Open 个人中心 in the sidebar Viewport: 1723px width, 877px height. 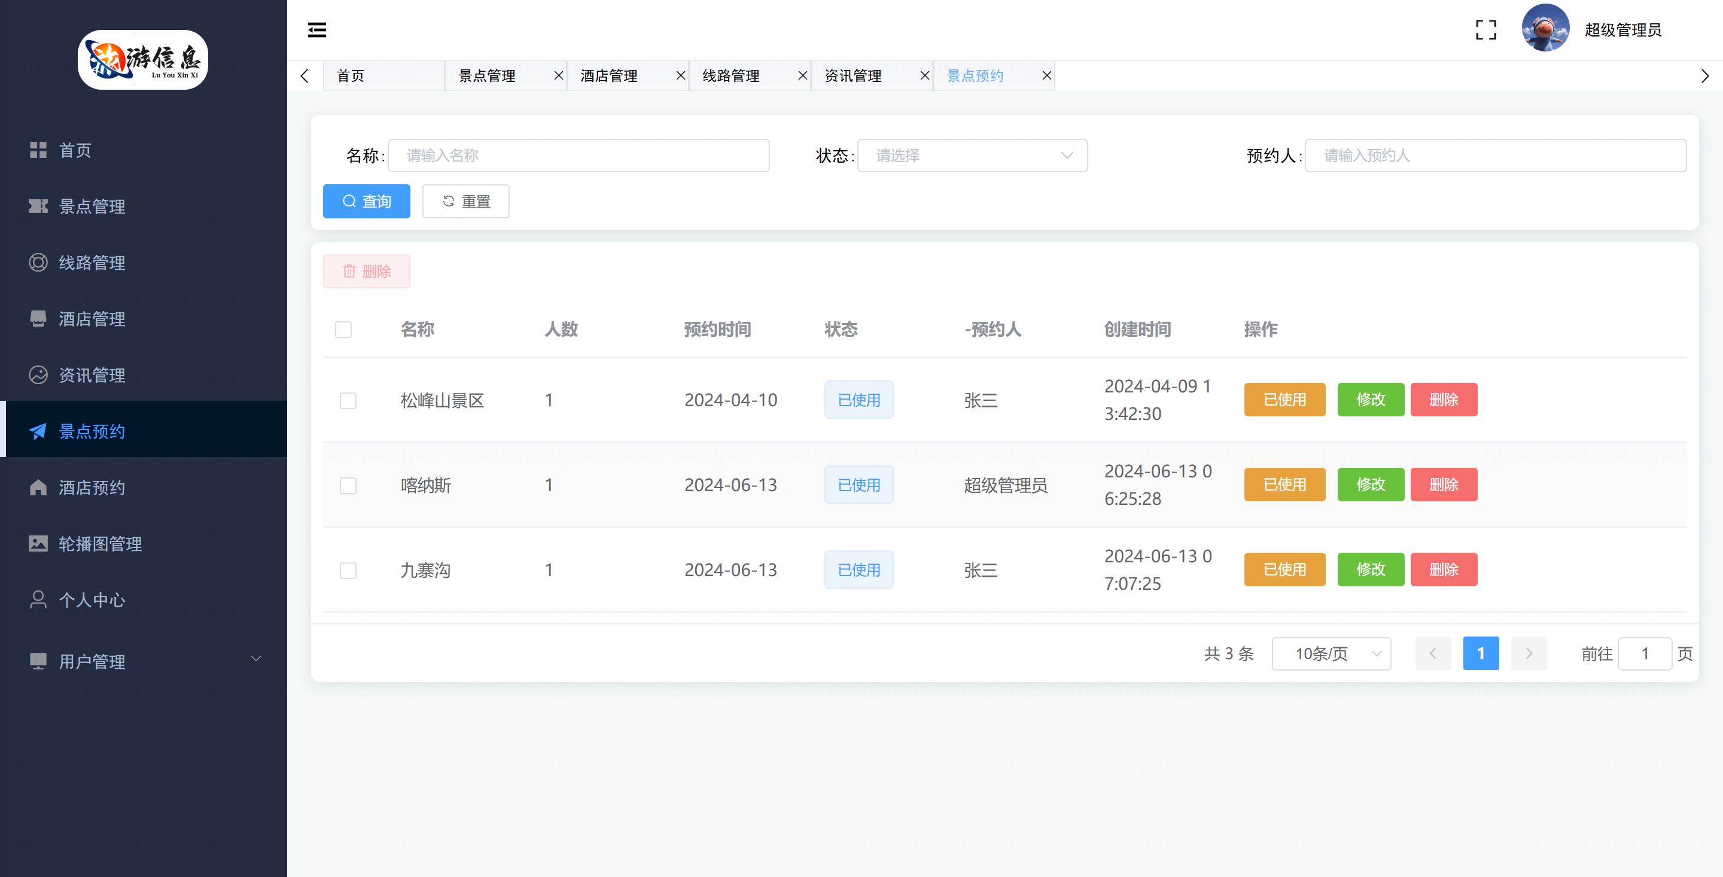pos(92,600)
